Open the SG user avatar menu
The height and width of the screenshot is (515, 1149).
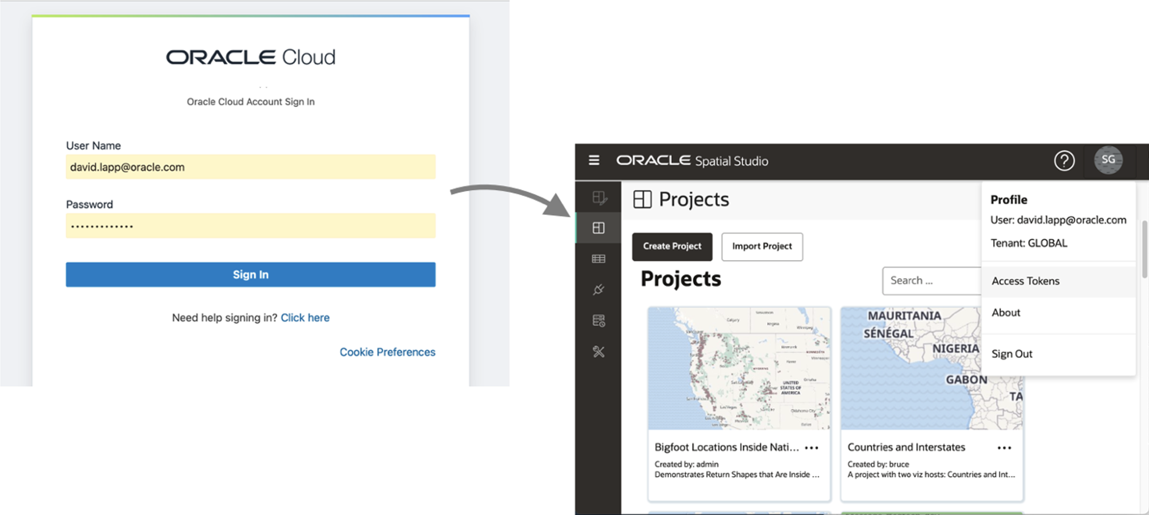tap(1108, 160)
